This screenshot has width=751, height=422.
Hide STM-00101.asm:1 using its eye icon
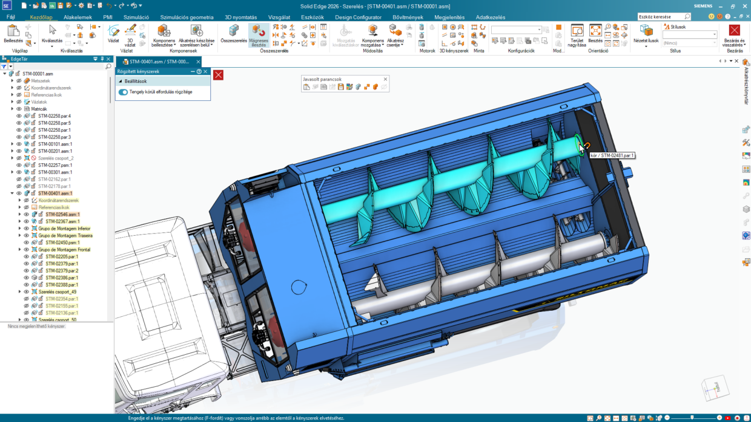(x=19, y=144)
